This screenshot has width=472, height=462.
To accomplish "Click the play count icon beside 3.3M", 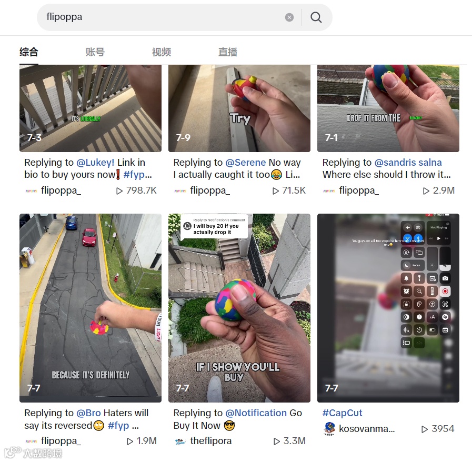I will (276, 441).
